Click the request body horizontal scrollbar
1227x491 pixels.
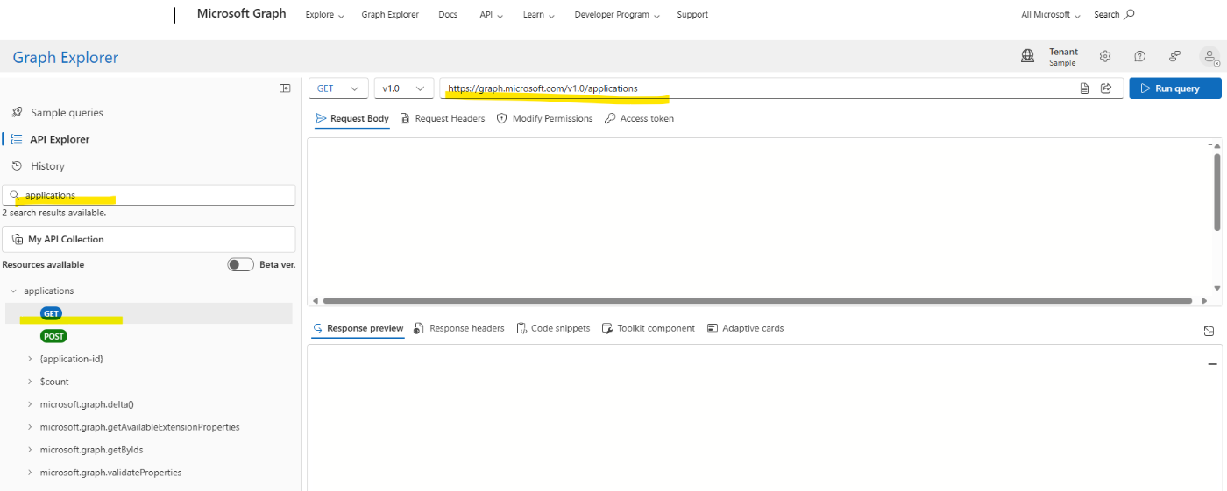pos(757,300)
